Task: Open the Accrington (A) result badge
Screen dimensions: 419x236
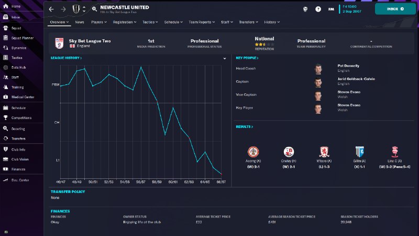Action: tap(253, 152)
